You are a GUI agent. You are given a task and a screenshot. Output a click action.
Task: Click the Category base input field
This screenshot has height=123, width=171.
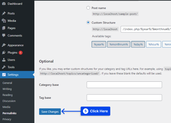tap(124, 85)
